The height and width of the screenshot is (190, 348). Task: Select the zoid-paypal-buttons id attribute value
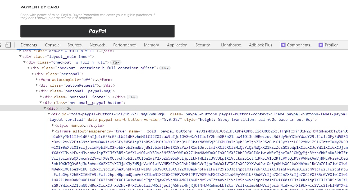[119, 114]
